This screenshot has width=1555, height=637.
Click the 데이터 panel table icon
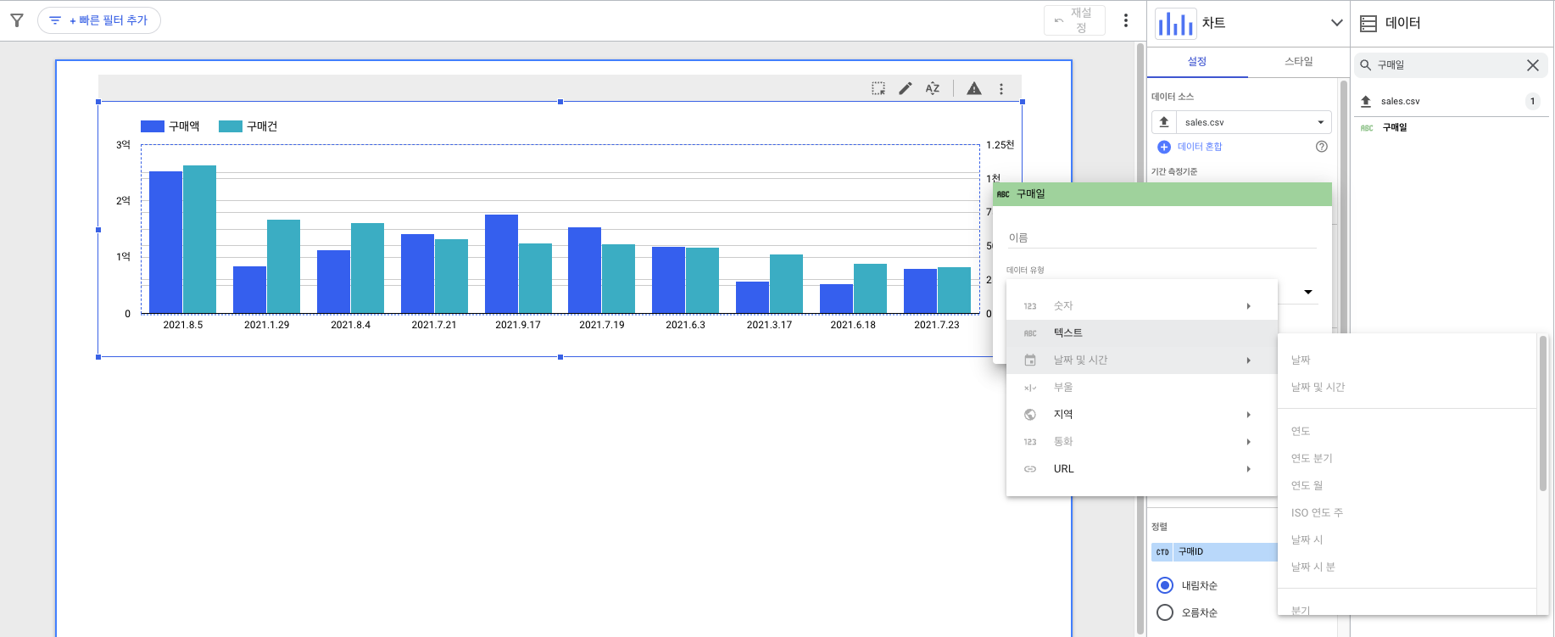coord(1368,24)
